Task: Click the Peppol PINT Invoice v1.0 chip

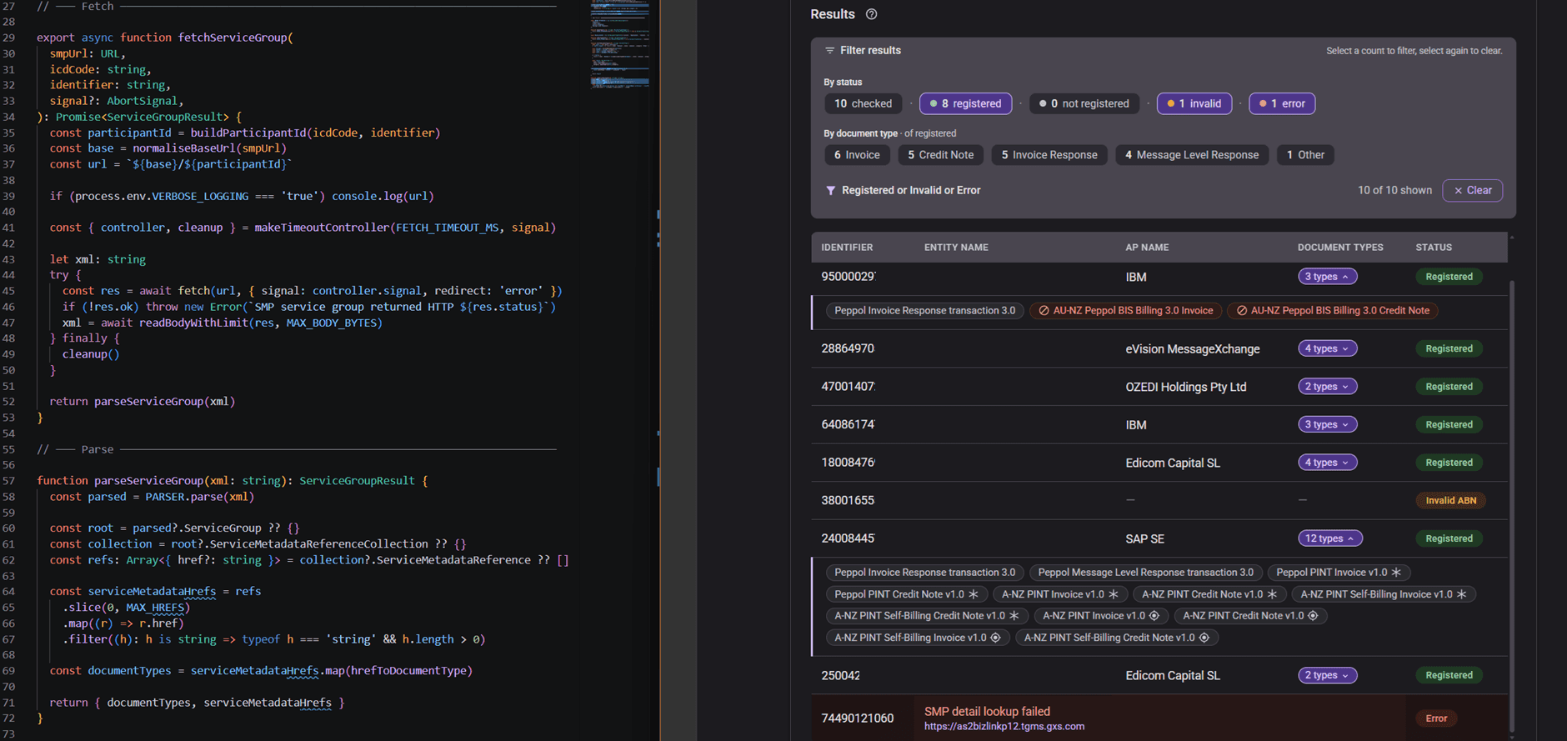Action: pyautogui.click(x=1339, y=573)
